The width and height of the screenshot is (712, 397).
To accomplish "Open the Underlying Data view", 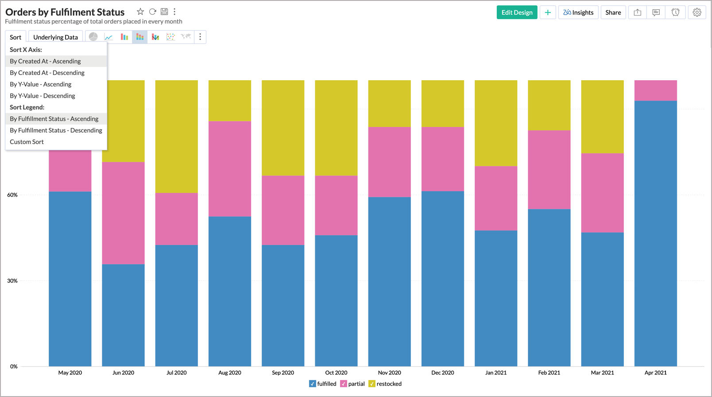I will tap(55, 37).
